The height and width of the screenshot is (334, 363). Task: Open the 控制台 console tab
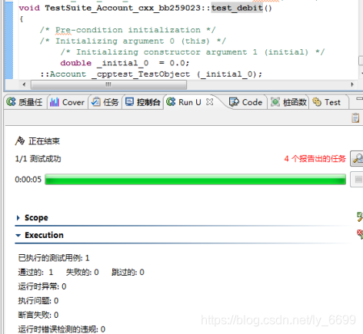[143, 102]
